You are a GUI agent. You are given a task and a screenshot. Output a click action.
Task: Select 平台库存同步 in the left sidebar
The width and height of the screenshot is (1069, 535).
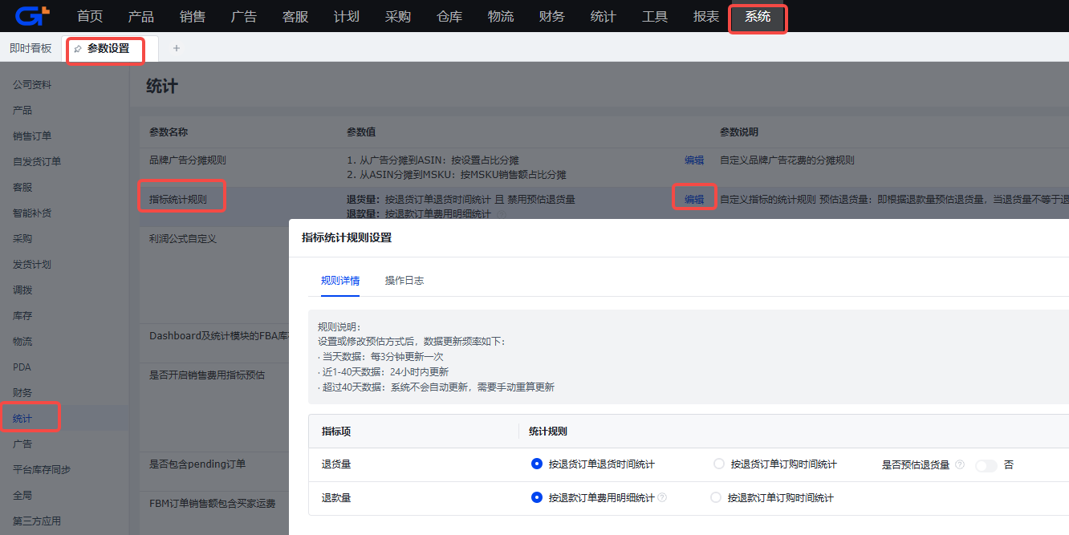[x=42, y=470]
